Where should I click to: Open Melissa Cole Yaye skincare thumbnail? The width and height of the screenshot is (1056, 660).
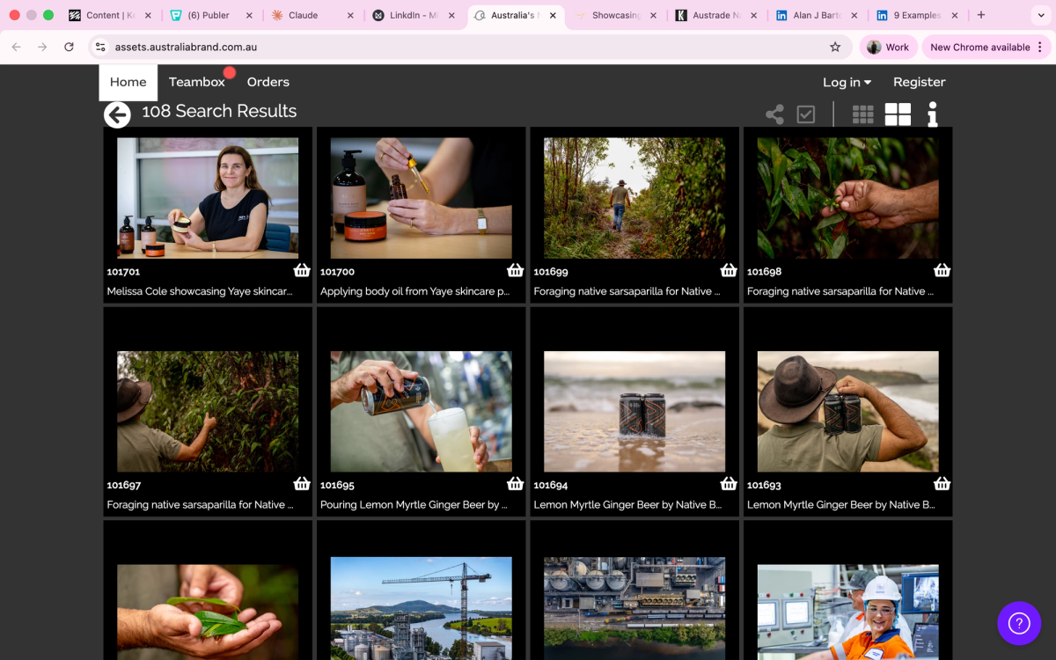tap(208, 198)
